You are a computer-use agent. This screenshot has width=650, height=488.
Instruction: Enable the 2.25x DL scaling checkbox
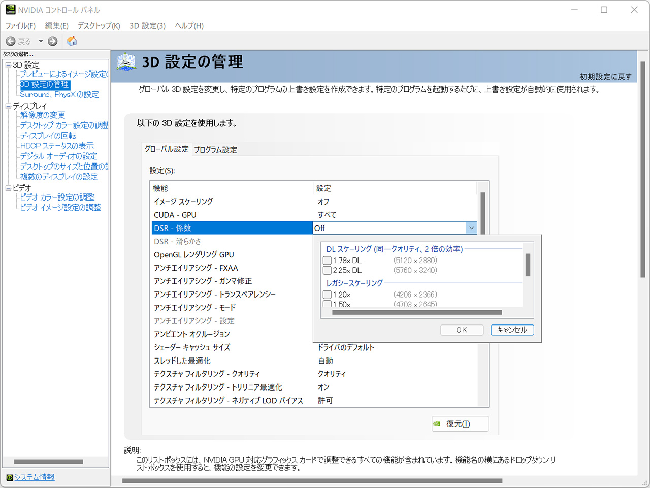coord(327,270)
